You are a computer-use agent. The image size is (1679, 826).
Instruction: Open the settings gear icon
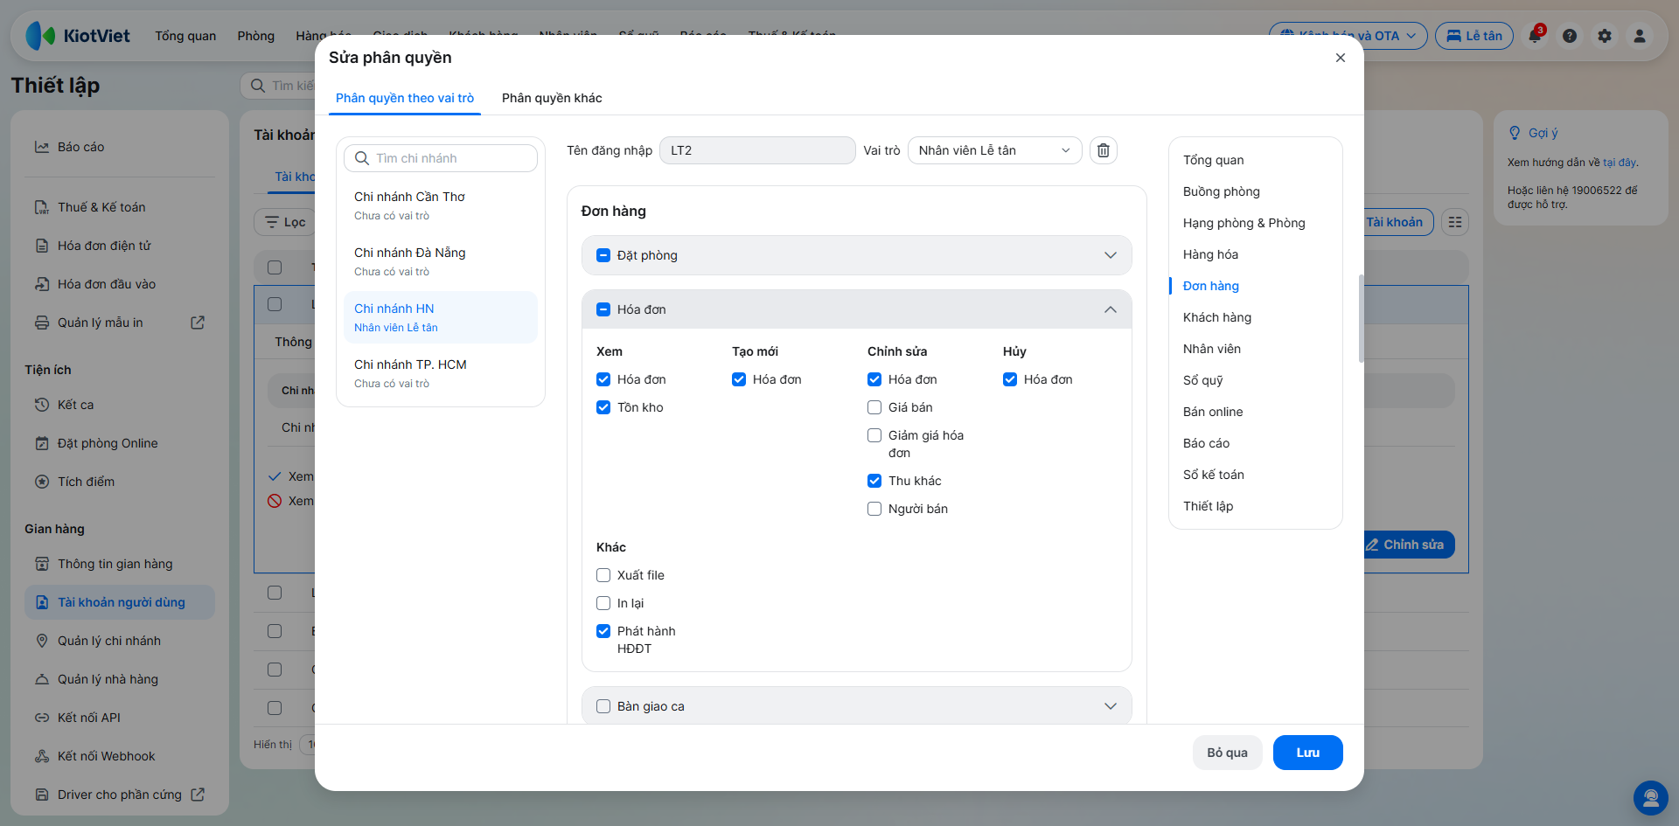tap(1605, 36)
